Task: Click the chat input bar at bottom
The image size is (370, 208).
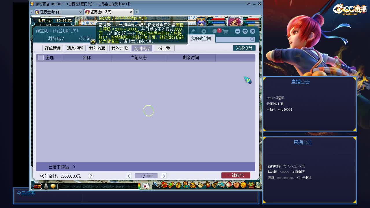Action: (x=98, y=186)
